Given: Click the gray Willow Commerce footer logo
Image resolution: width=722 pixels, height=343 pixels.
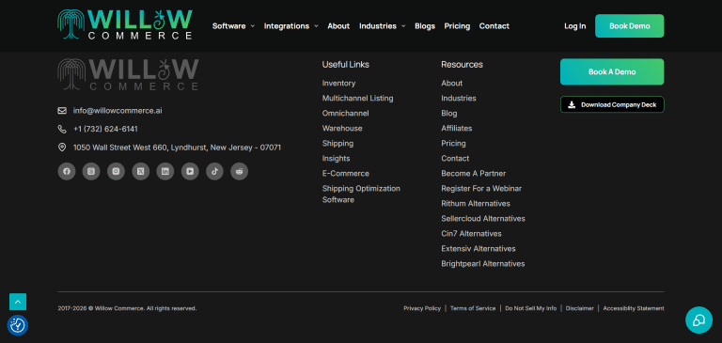Looking at the screenshot, I should tap(128, 74).
